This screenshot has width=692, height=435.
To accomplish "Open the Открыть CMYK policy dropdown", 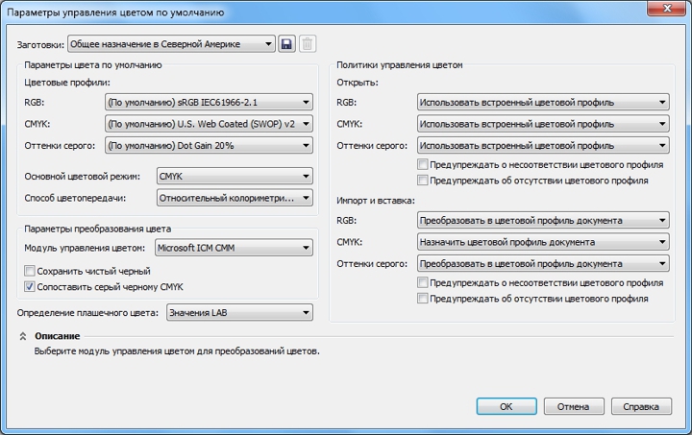I will 543,124.
